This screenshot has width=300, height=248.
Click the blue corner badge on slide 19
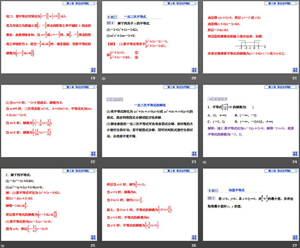(x=93, y=70)
